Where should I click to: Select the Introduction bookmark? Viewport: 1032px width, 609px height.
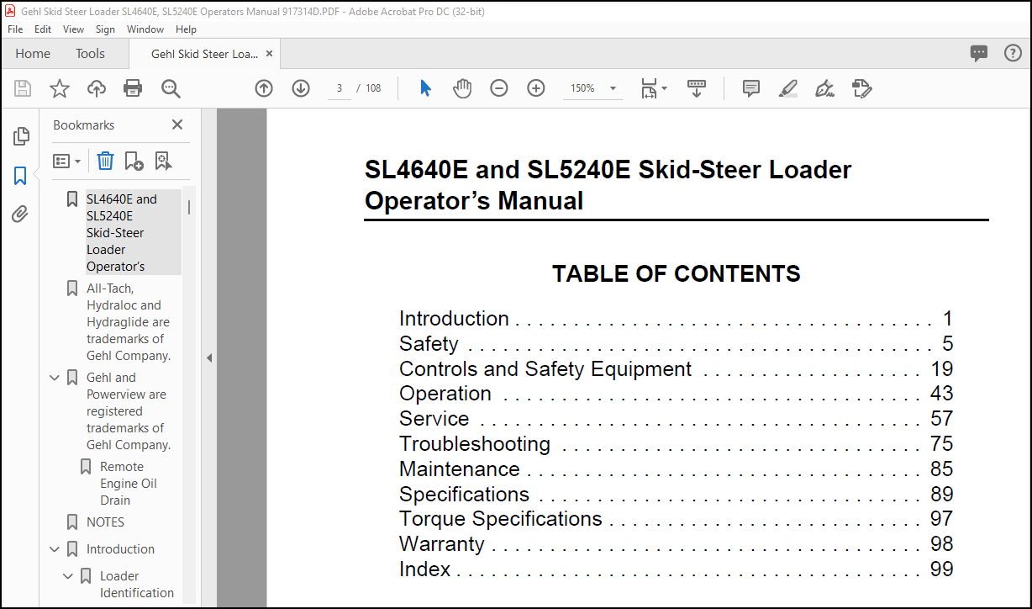click(x=120, y=549)
